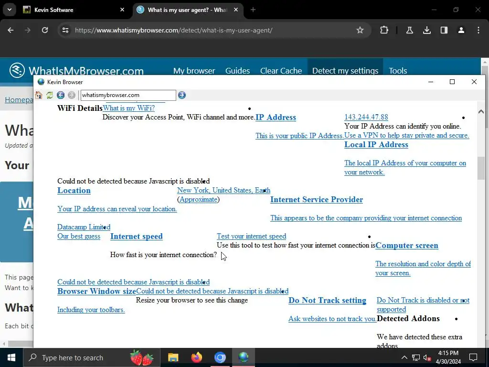
Task: Open the Tools menu item
Action: [x=398, y=71]
